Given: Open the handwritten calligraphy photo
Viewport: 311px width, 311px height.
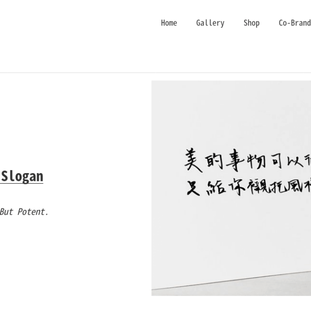Looking at the screenshot, I should (x=231, y=188).
